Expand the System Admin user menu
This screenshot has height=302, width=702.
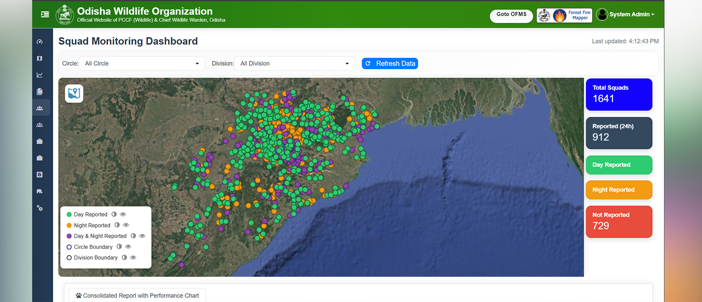631,15
